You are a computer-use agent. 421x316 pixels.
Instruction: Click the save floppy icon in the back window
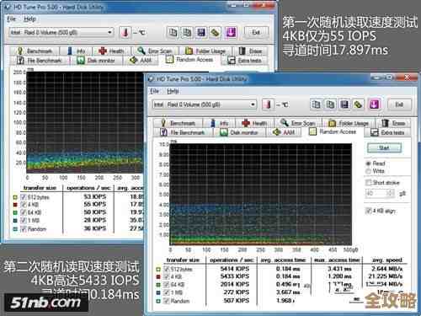coord(201,33)
